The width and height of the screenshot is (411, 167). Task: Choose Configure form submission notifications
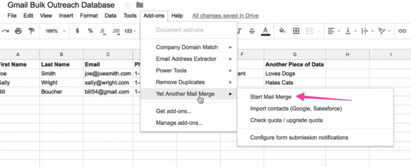point(315,137)
